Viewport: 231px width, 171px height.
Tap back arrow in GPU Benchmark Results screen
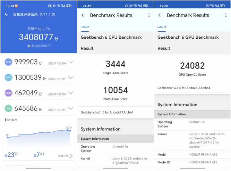[x=160, y=15]
